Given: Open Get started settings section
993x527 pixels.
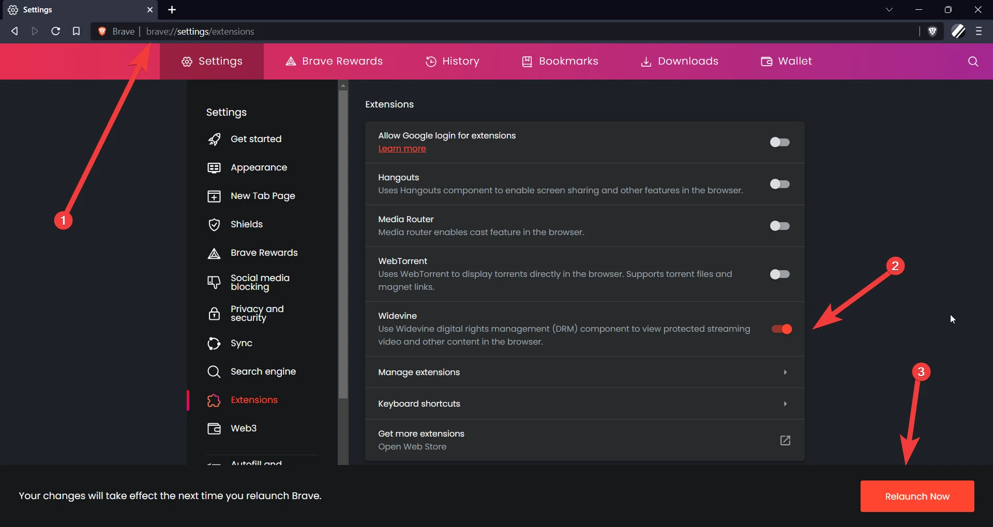Looking at the screenshot, I should pyautogui.click(x=256, y=139).
